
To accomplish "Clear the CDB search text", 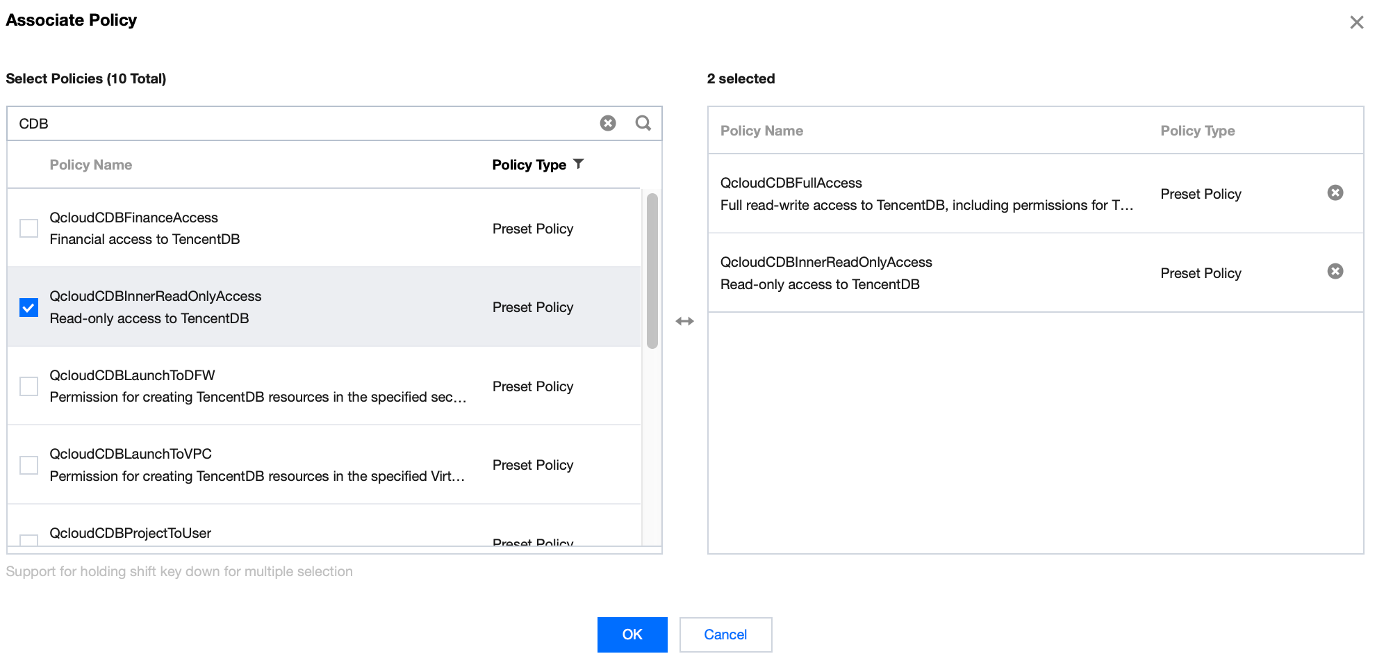I will click(608, 124).
